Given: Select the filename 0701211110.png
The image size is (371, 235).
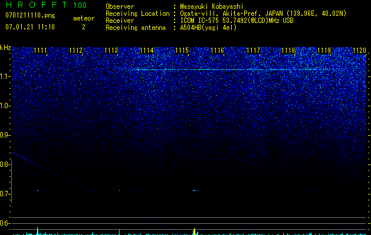Looking at the screenshot, I should 30,15.
